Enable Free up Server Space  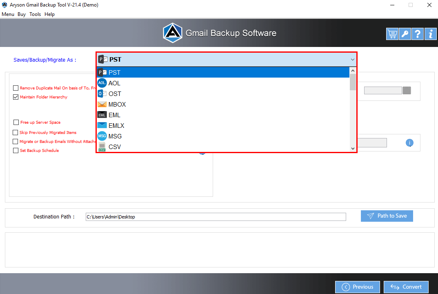point(16,122)
